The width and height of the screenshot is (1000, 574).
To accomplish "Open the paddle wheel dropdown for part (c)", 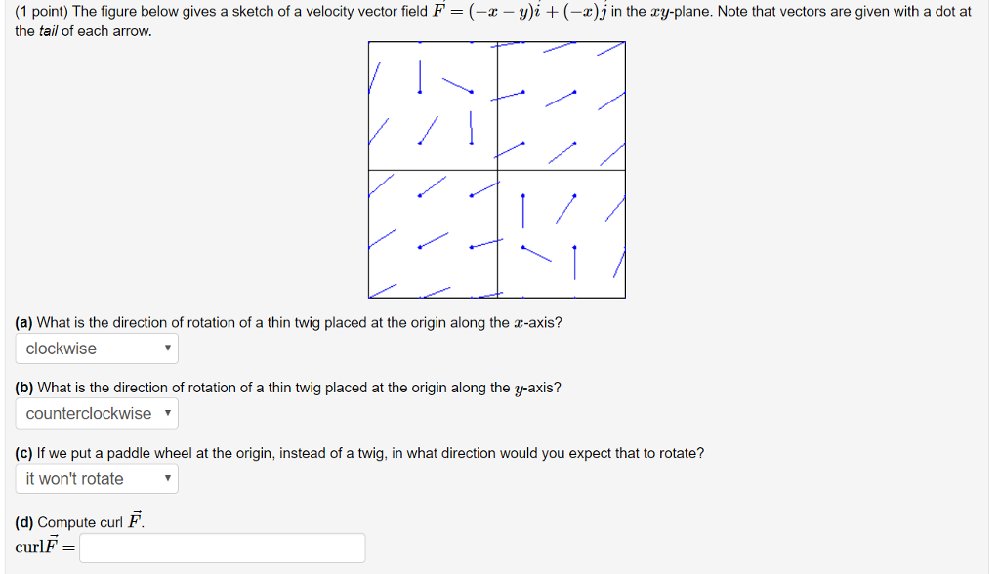I will click(x=96, y=478).
